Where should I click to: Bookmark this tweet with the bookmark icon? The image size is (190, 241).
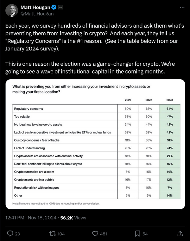click(x=138, y=234)
